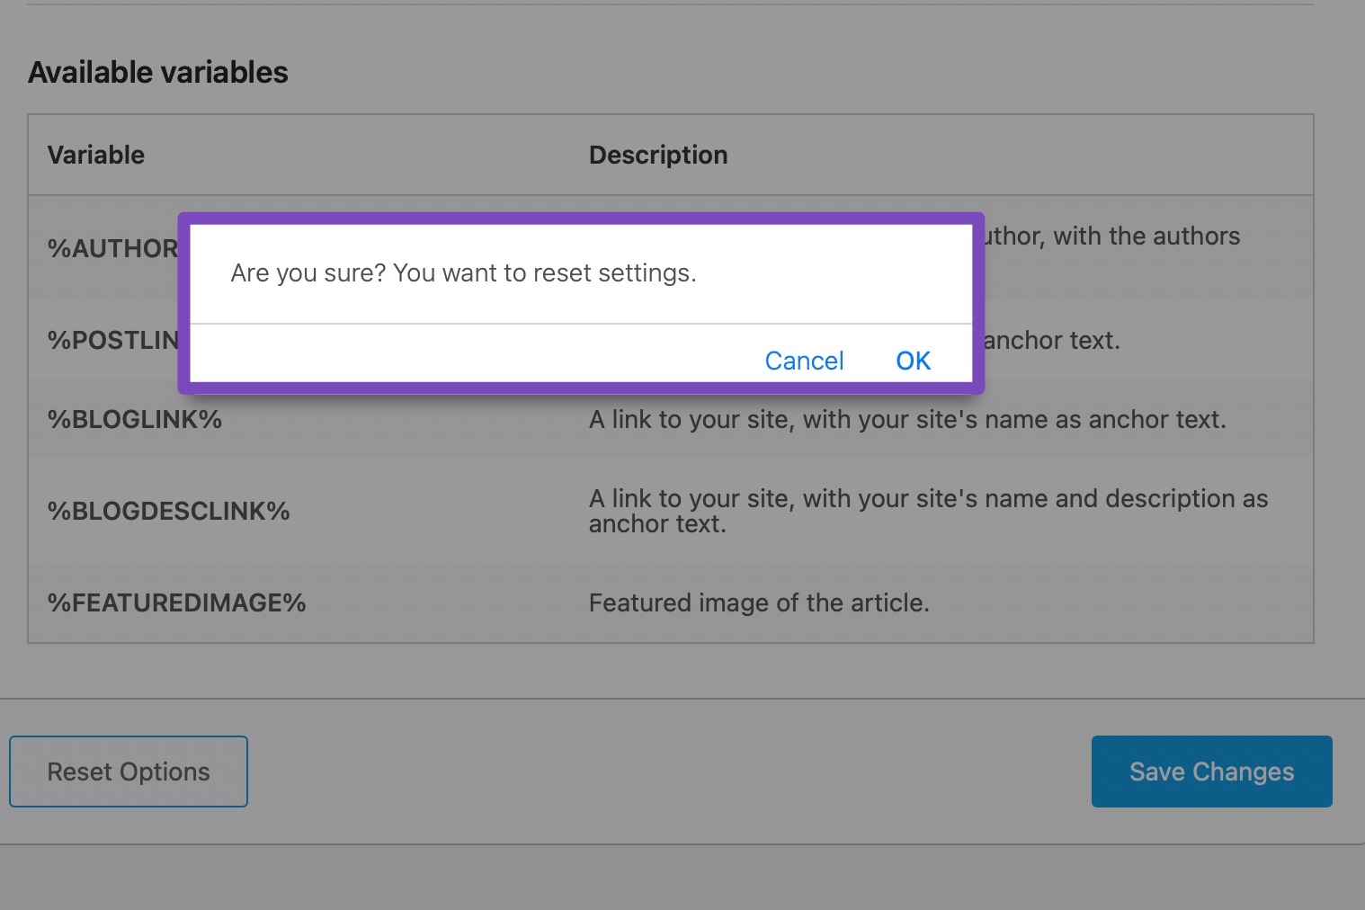Click the Are you sure dialog message
Viewport: 1365px width, 910px height.
pos(463,272)
